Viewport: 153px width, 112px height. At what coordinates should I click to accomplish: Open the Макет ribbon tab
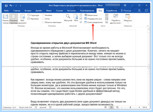point(49,11)
